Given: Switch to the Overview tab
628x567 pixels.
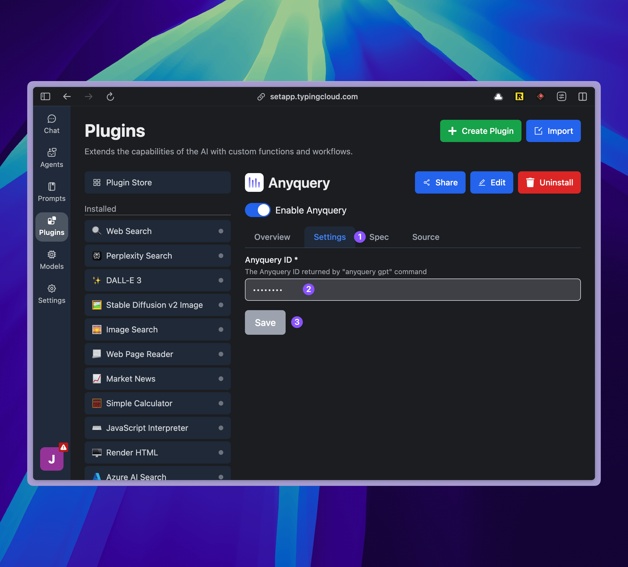Looking at the screenshot, I should [x=272, y=237].
